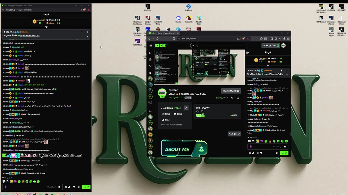Click the microphone icon in main window chat input

pos(251,147)
